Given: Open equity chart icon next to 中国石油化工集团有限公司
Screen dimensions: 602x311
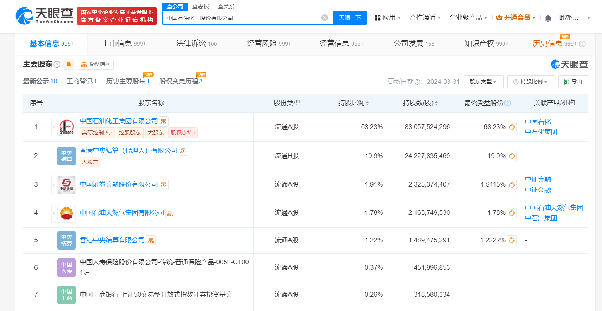Looking at the screenshot, I should 163,121.
